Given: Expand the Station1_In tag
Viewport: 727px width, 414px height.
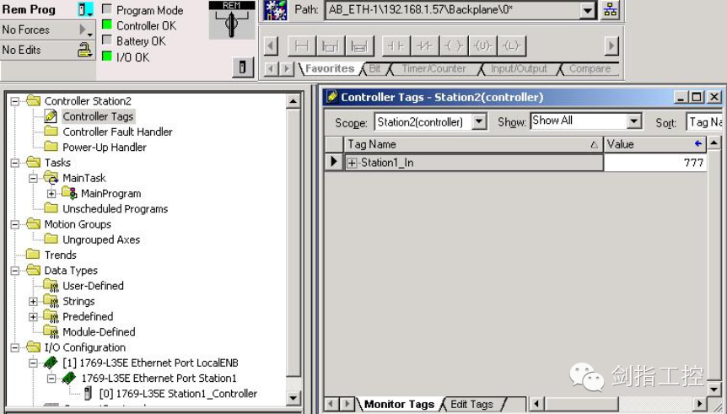Looking at the screenshot, I should [353, 163].
